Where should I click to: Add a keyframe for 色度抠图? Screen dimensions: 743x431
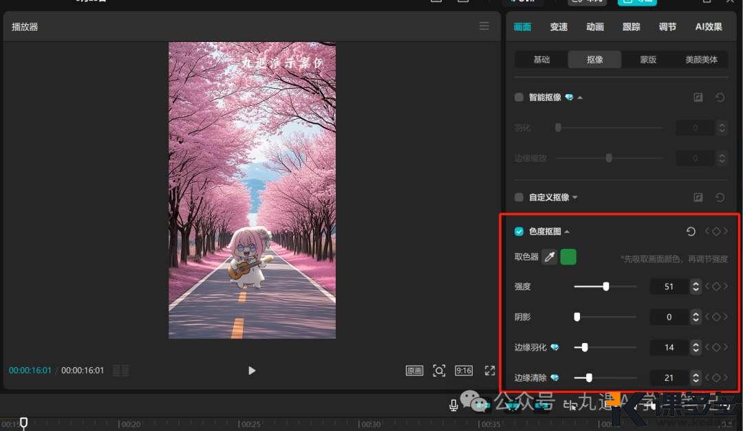pos(716,231)
